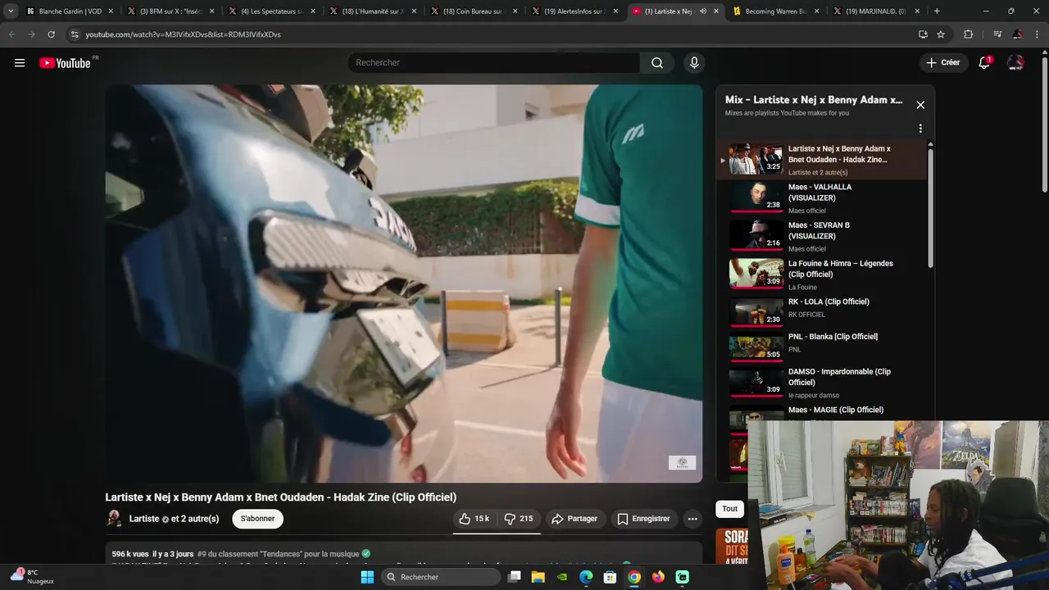This screenshot has height=590, width=1049.
Task: Start voice search with the microphone icon
Action: (694, 63)
